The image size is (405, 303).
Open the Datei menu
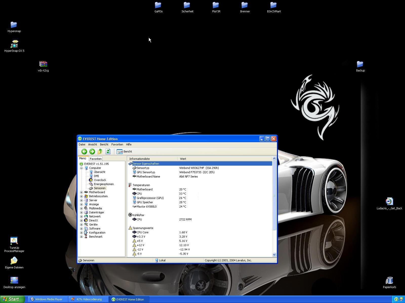tap(82, 144)
